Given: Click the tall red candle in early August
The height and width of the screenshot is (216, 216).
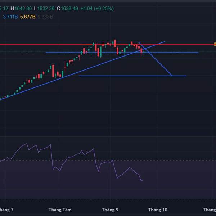Looking at the screenshot, I should [x=53, y=71].
